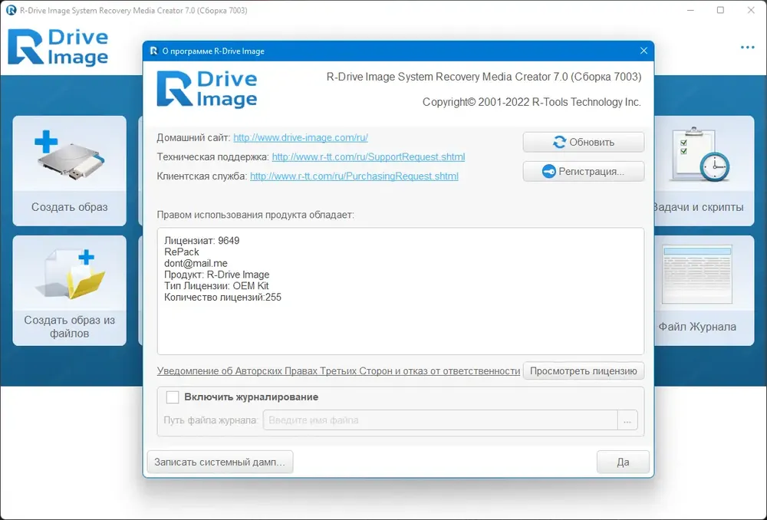Click the app icon in main title bar
Image resolution: width=767 pixels, height=520 pixels.
(x=11, y=10)
